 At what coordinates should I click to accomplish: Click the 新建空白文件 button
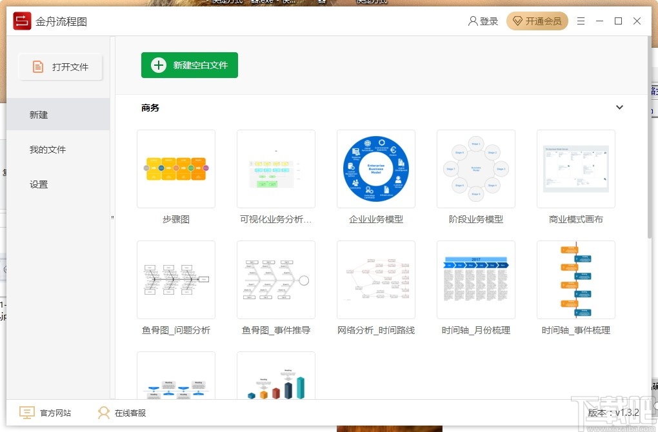[189, 64]
